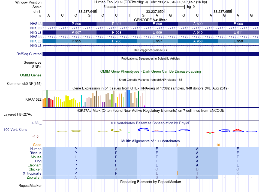Click the Chicken species row label

35,169
